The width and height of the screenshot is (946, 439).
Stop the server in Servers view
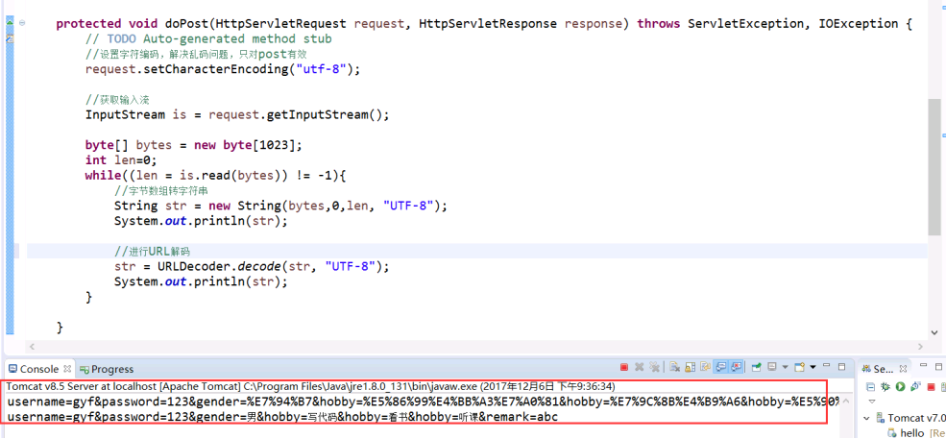931,387
